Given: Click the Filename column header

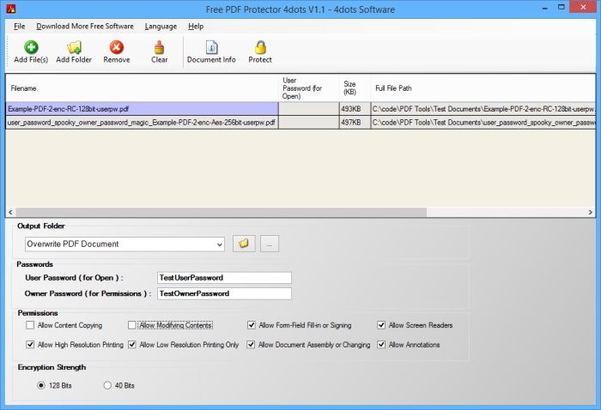Looking at the screenshot, I should [x=142, y=88].
